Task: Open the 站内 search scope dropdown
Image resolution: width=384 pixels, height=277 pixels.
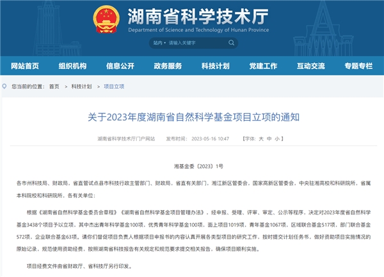Action: (x=159, y=43)
